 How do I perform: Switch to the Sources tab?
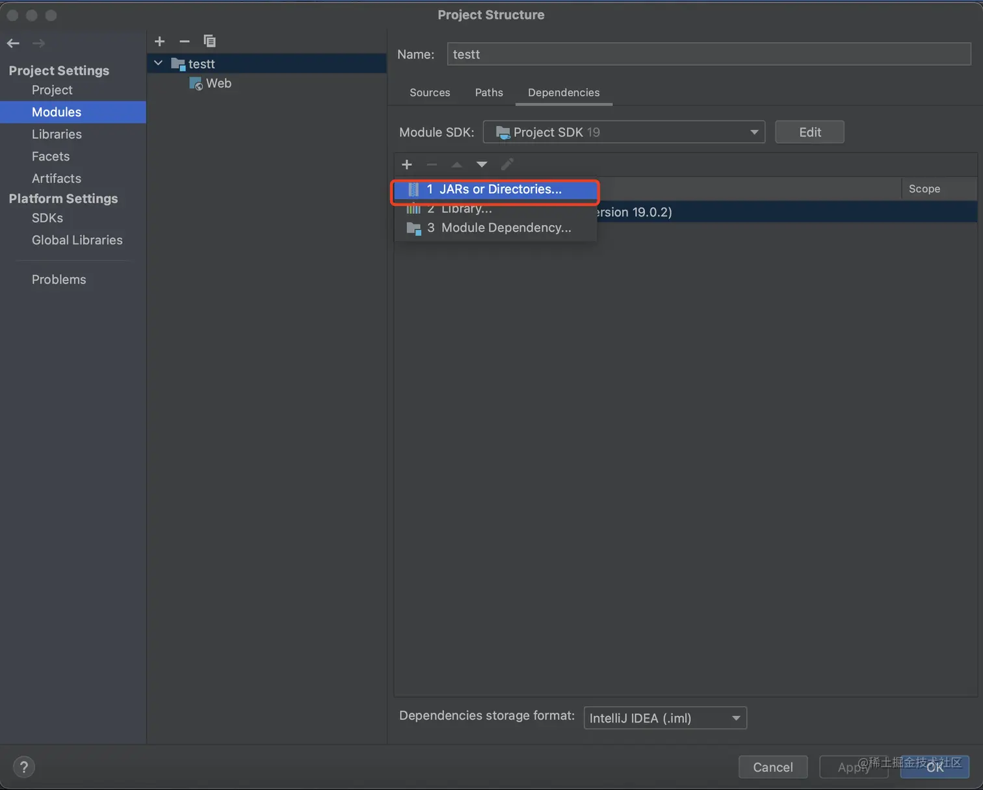pos(430,92)
